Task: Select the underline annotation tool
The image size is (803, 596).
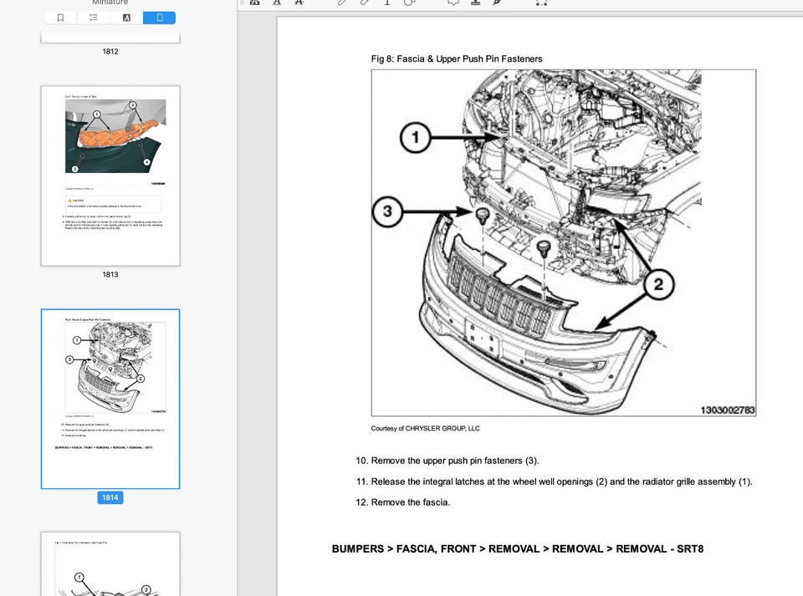Action: pyautogui.click(x=276, y=3)
